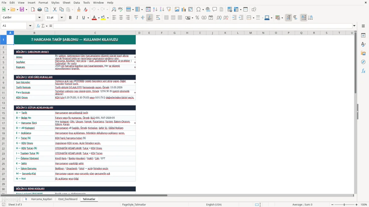Click the column C header
Image resolution: width=369 pixels, height=207 pixels.
tap(95, 33)
